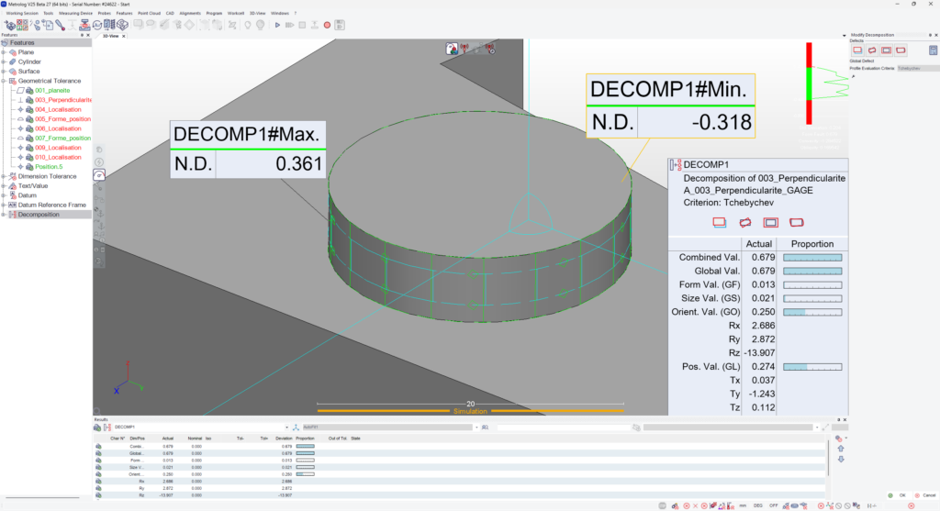This screenshot has height=511, width=940.
Task: Expand the Cylinder node in Features tree
Action: (4, 61)
